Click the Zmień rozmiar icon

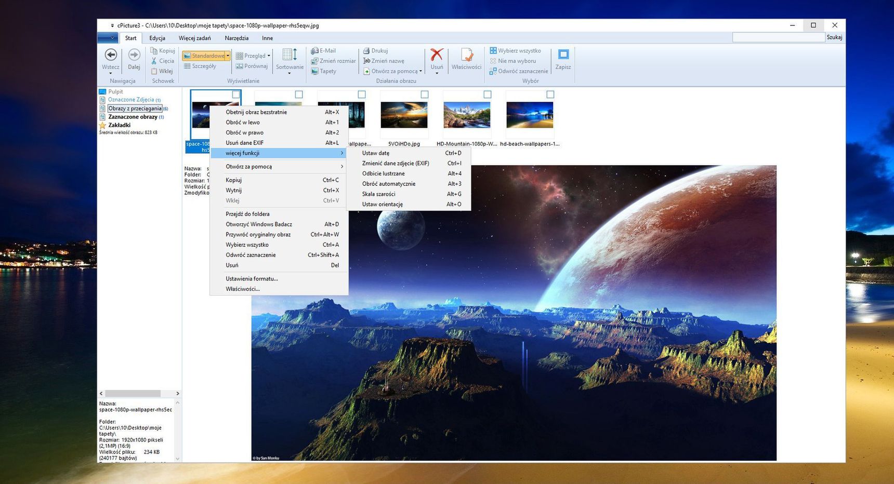pyautogui.click(x=314, y=61)
